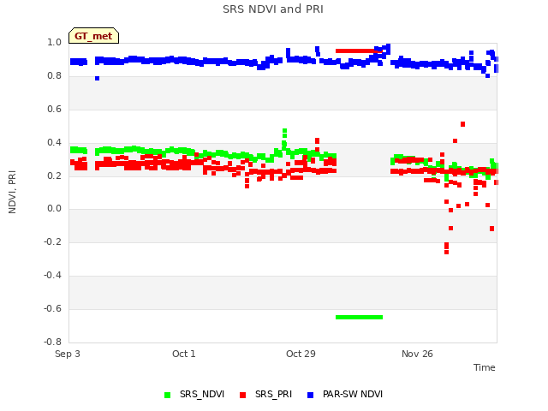Click the 0.0 y-axis tick label
The image size is (548, 411).
click(54, 209)
